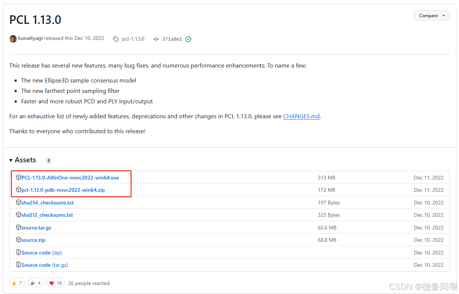Screen dimensions: 459x294
Task: Click 'released this Dec 10, 2022' text
Action: (74, 38)
